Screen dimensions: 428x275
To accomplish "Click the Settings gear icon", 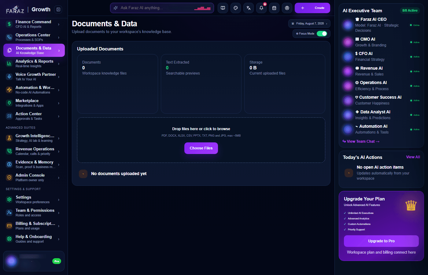I will click(9, 200).
